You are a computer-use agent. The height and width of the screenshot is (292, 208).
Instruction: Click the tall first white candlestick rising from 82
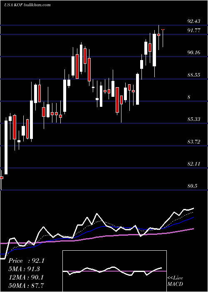[6, 148]
